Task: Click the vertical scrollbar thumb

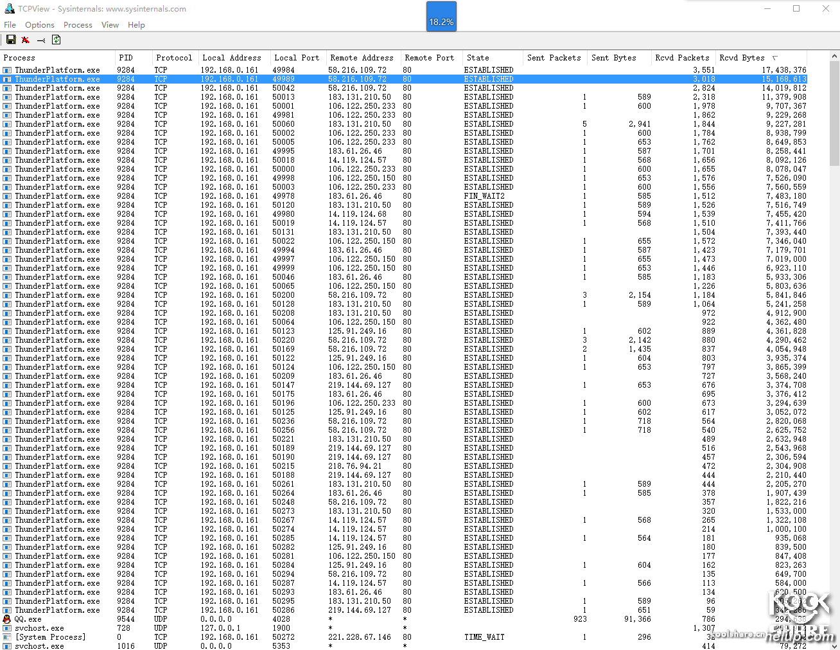Action: [x=834, y=114]
